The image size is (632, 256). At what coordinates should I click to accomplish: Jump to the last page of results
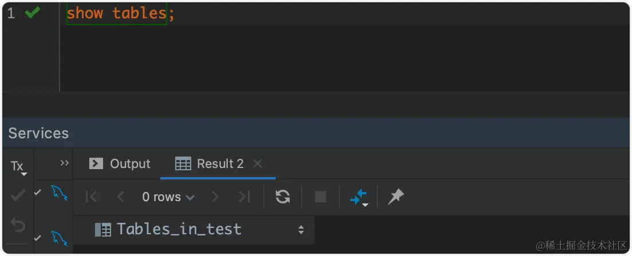(x=244, y=197)
